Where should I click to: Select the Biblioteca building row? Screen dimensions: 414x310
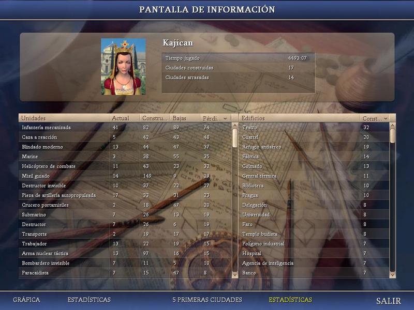pos(314,185)
